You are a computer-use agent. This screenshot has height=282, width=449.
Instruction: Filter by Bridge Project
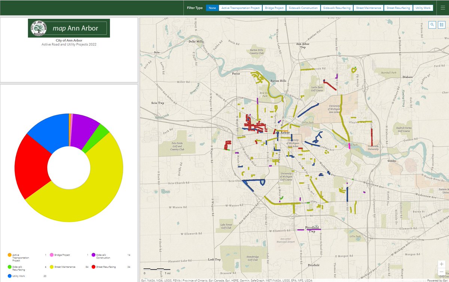click(274, 7)
